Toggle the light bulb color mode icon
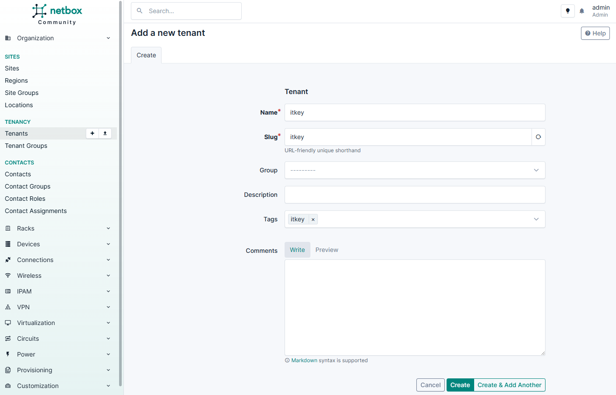Image resolution: width=616 pixels, height=395 pixels. (x=567, y=11)
